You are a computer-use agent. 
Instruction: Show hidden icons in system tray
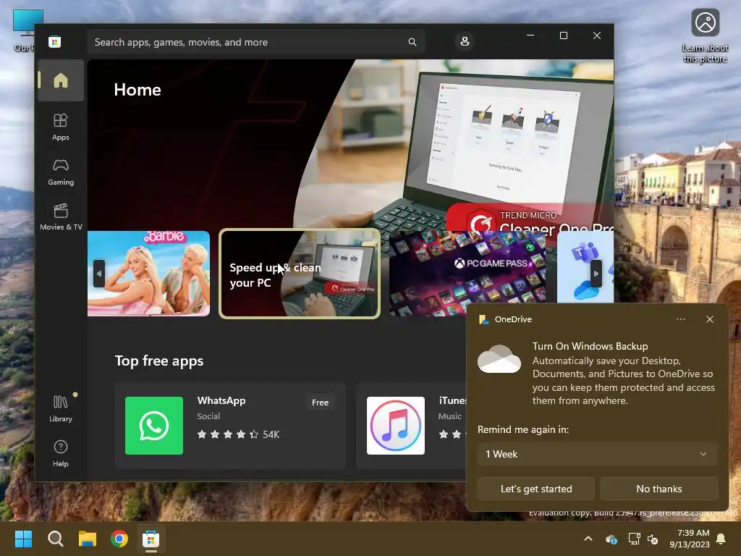coord(588,539)
